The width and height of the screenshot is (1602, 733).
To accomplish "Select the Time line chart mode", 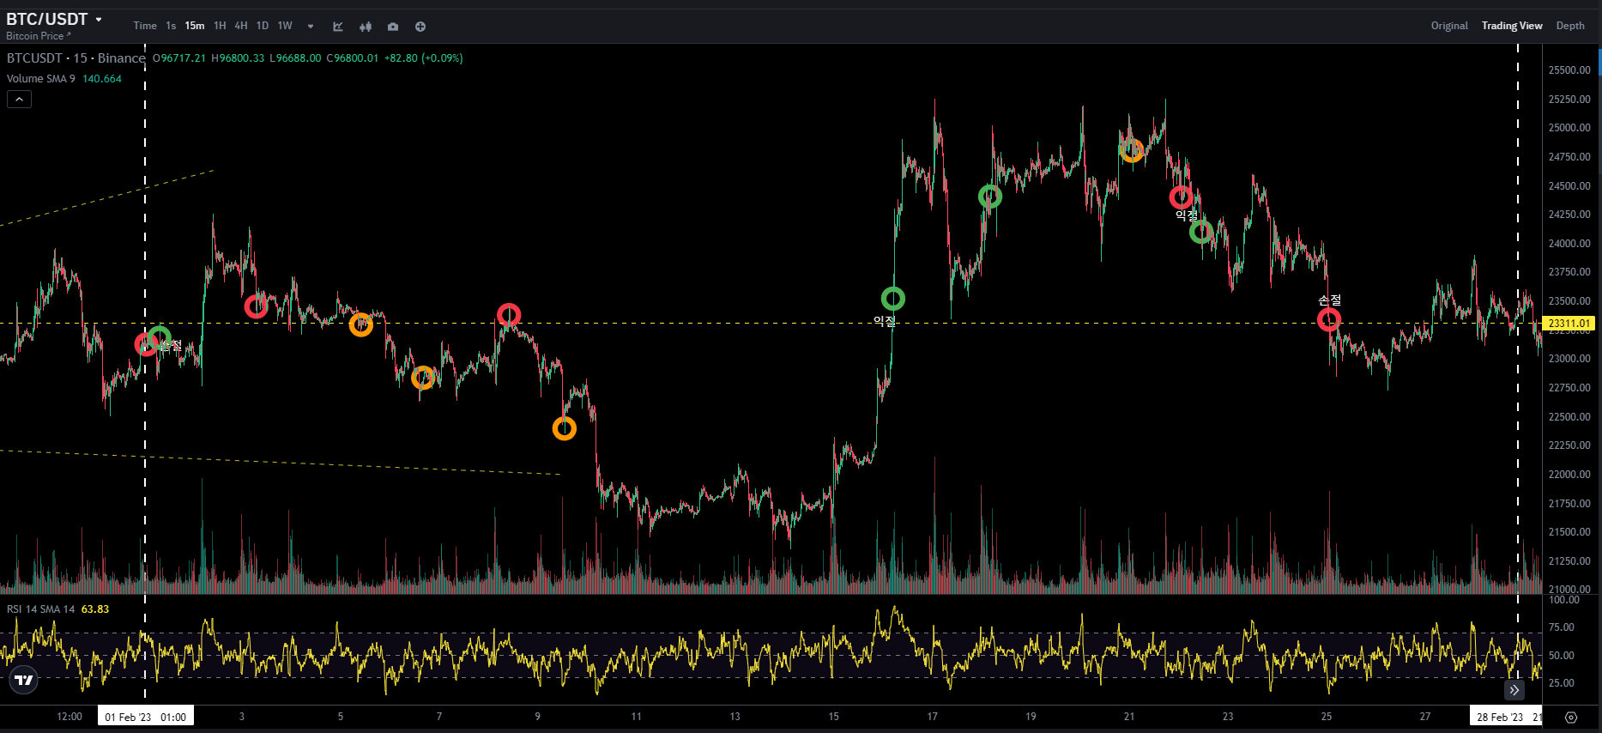I will click(x=145, y=26).
